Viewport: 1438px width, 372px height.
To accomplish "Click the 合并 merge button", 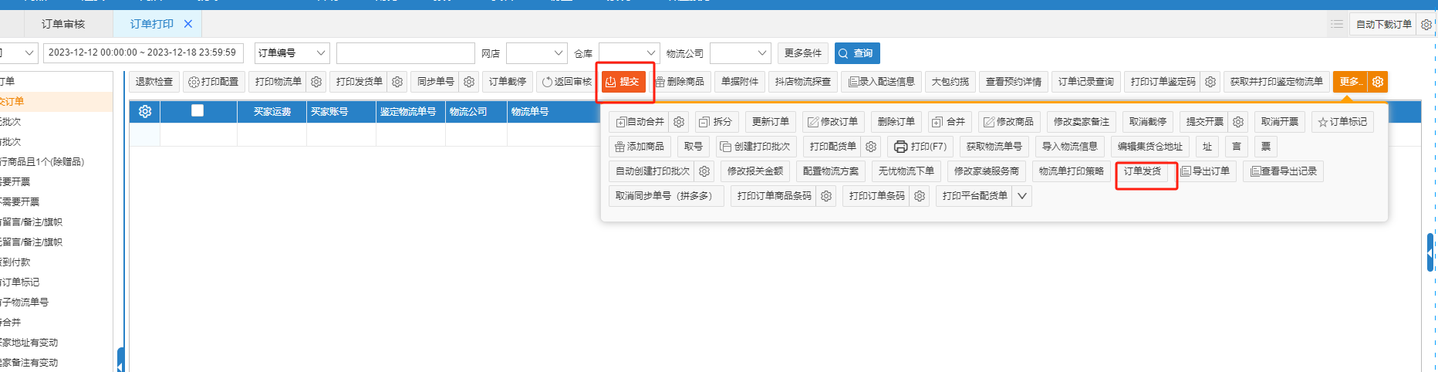I will [x=948, y=122].
